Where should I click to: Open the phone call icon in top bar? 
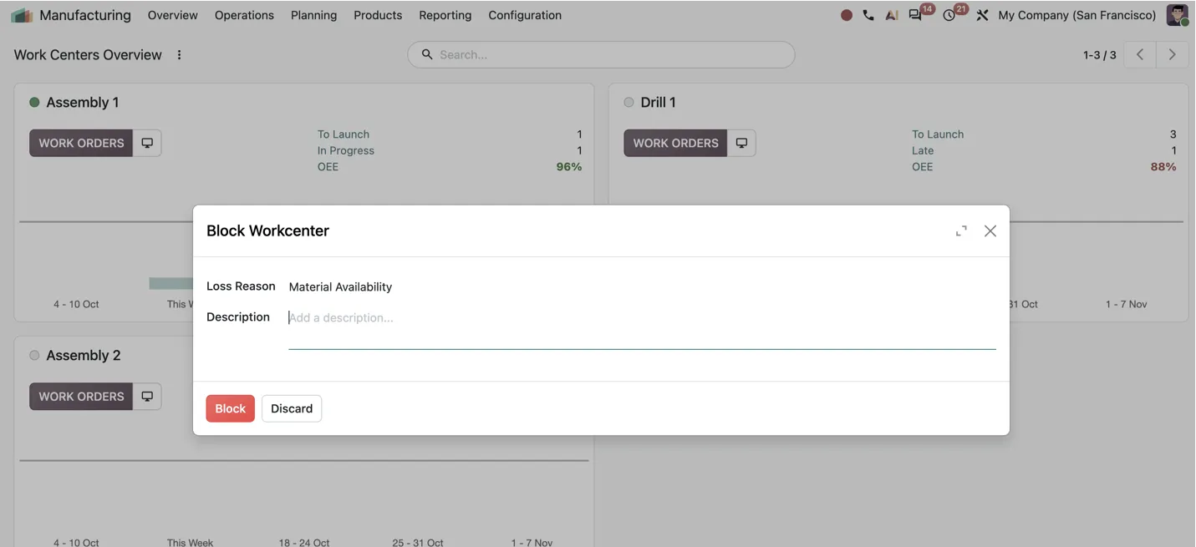pos(868,15)
